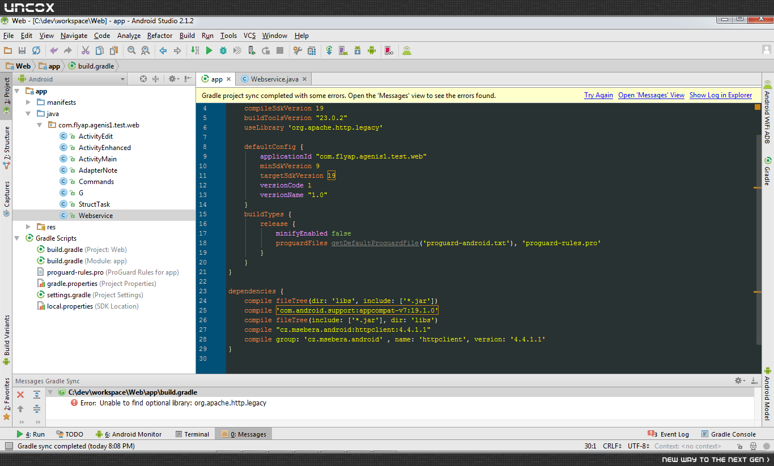Open the Gradle Console

[x=729, y=434]
